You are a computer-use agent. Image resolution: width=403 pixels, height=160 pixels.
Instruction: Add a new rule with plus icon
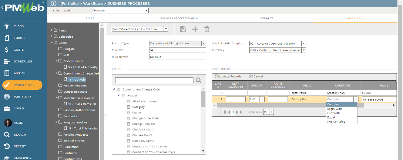(195, 29)
